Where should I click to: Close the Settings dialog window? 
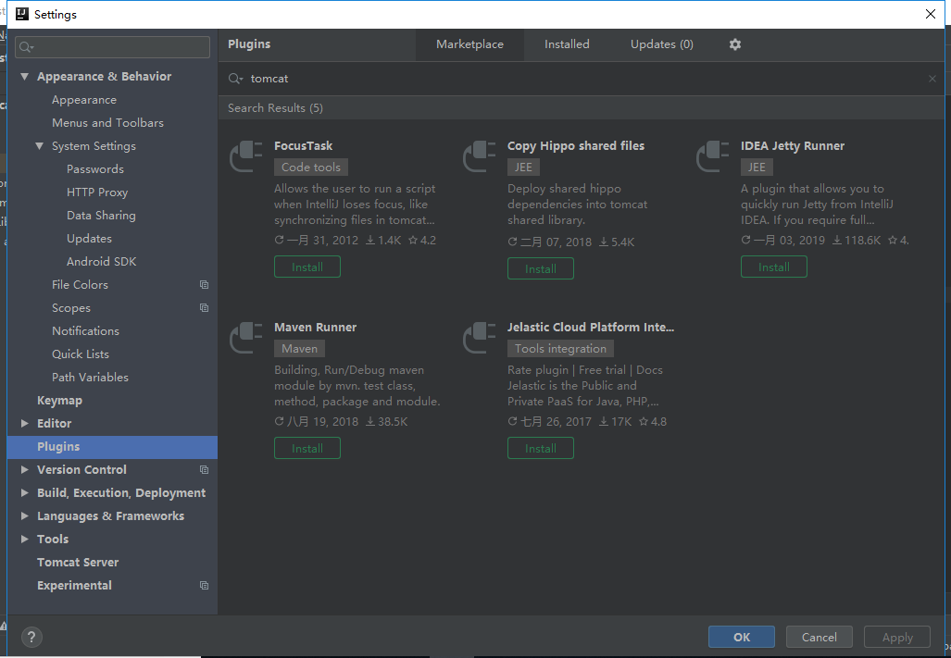931,14
